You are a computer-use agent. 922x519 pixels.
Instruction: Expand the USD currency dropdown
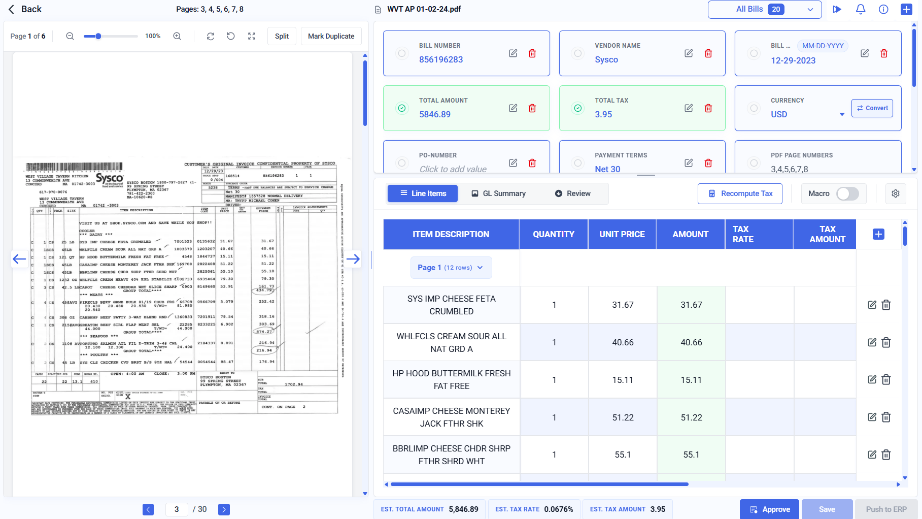(x=842, y=114)
